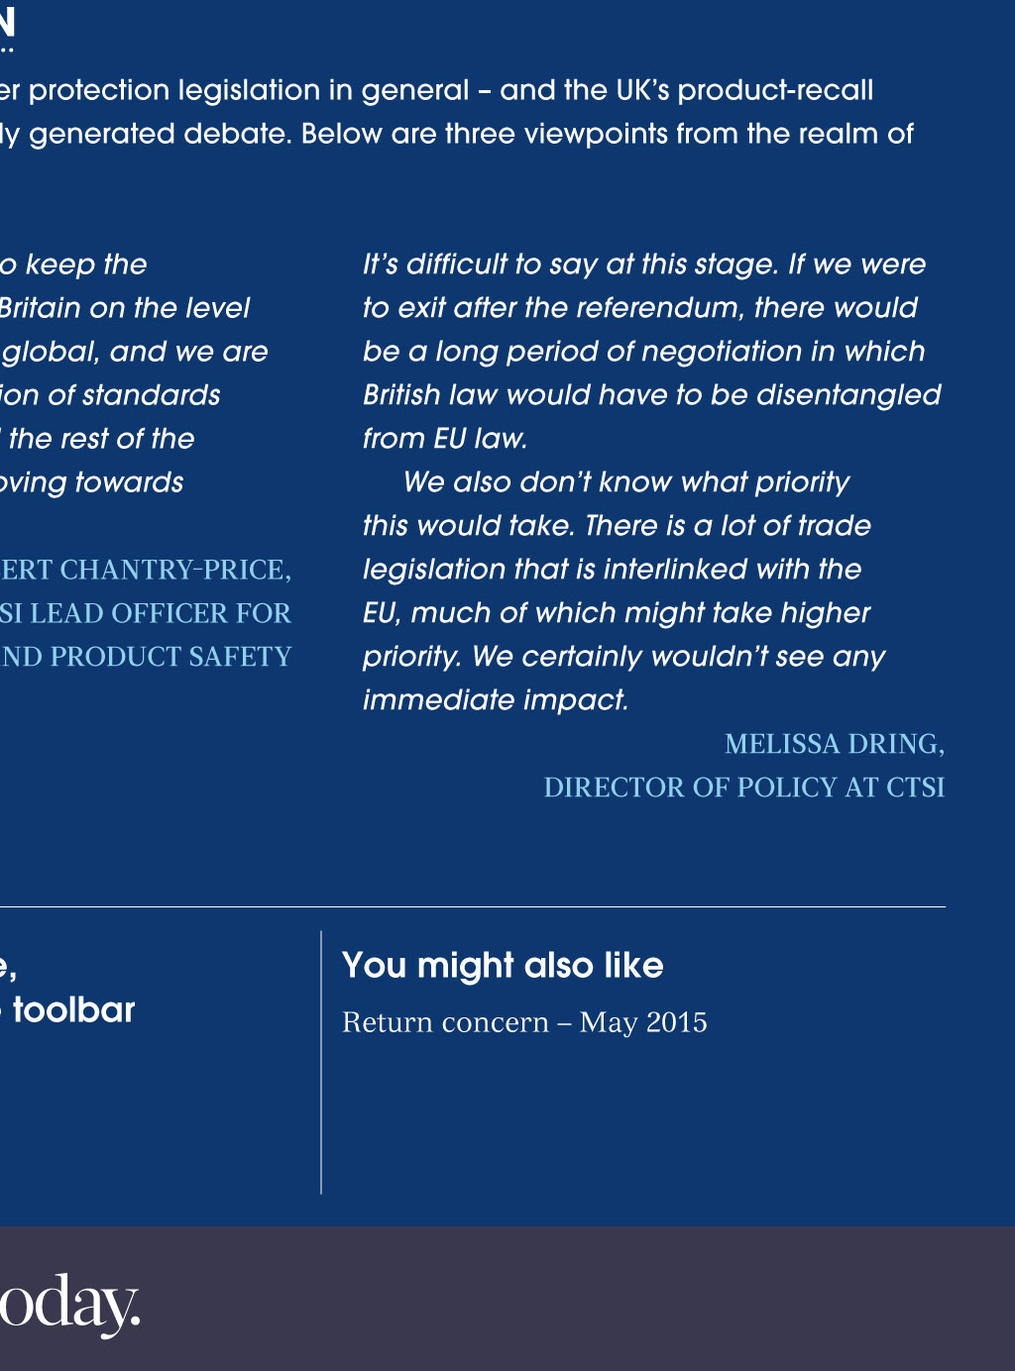
Task: Click the Chantry-Price attribution line
Action: click(146, 570)
